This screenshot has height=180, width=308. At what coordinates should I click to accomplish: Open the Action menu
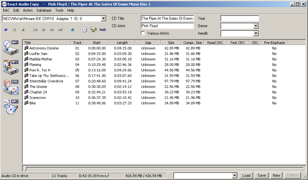point(28,10)
